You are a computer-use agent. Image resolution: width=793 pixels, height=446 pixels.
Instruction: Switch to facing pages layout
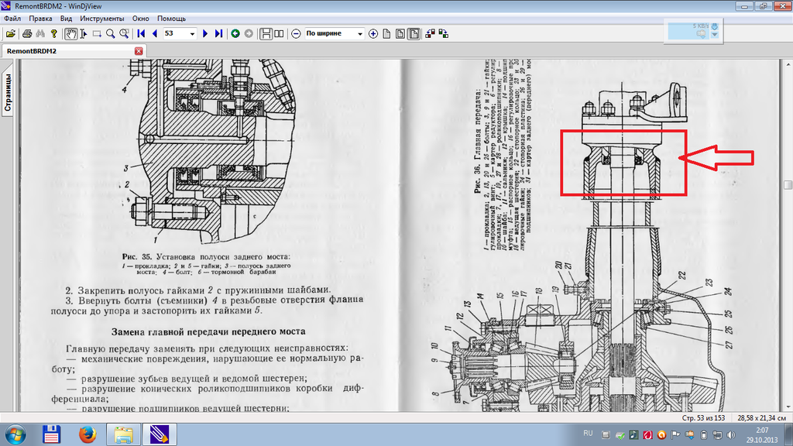(x=279, y=33)
